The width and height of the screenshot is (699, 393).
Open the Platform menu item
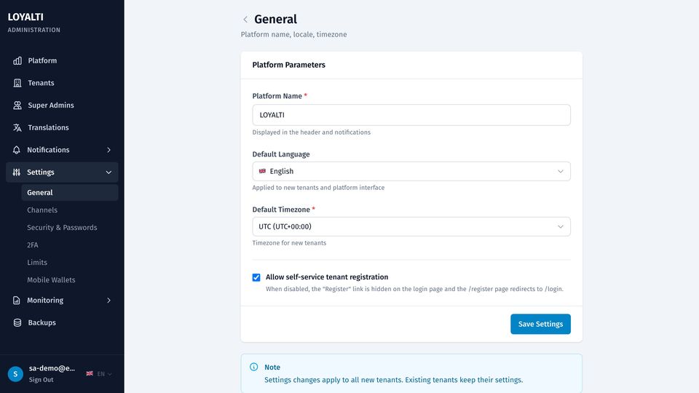click(x=62, y=60)
